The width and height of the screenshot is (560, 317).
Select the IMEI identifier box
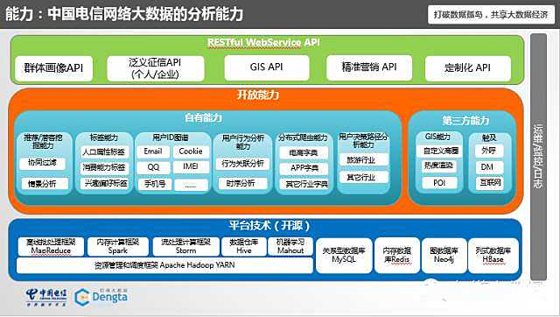(191, 167)
